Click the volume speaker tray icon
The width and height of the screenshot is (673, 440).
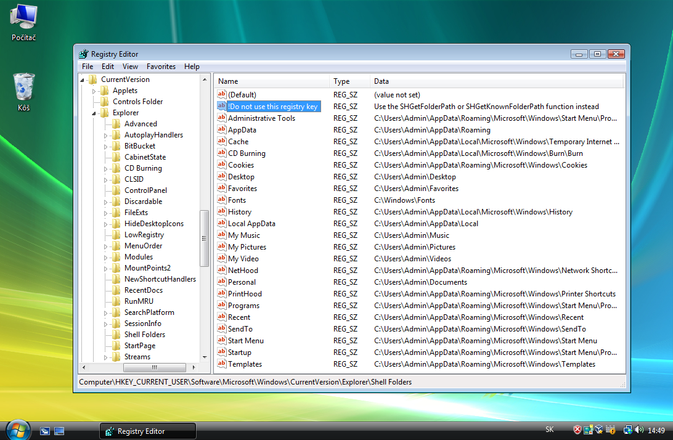tap(637, 430)
